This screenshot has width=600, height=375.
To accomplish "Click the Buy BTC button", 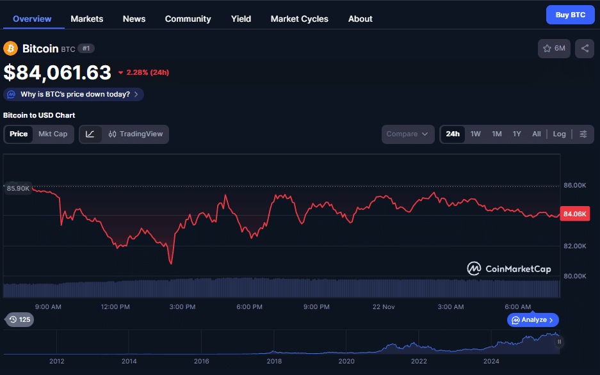I will pos(570,15).
